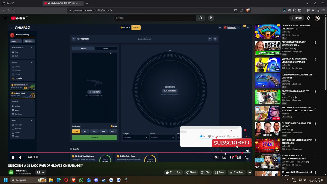This screenshot has height=184, width=327.
Task: Open Brave Leo AI sparkle icon
Action: coord(313,10)
